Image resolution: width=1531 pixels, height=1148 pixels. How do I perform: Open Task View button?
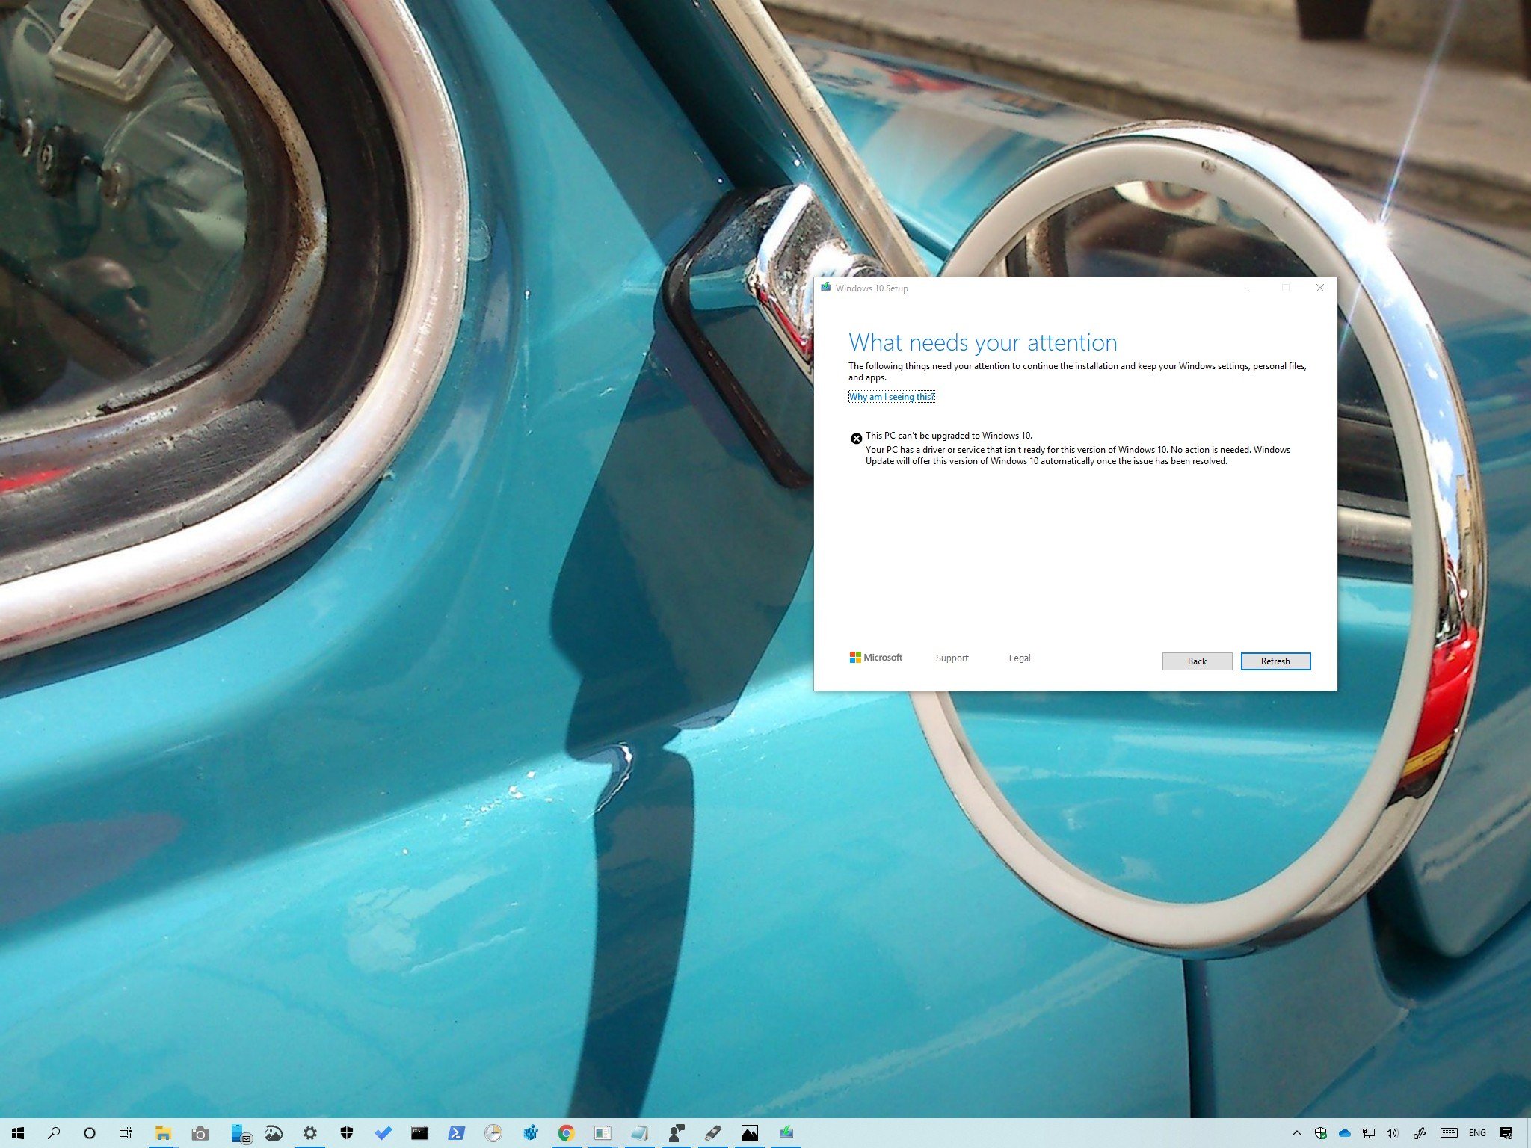pos(126,1132)
